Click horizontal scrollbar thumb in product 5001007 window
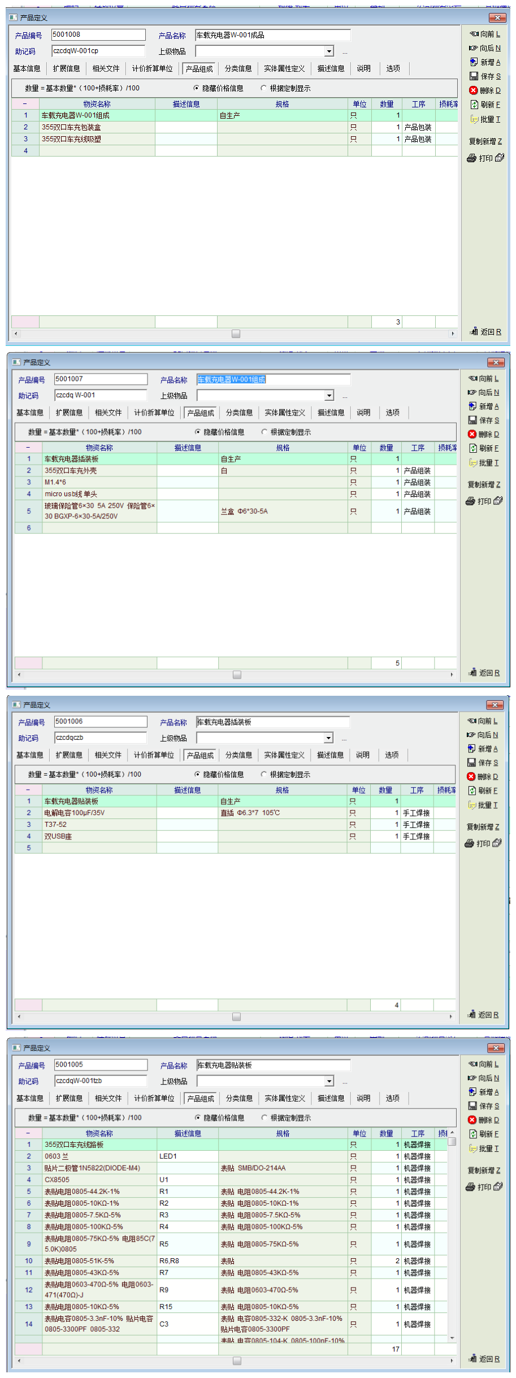516x1378 pixels. click(x=237, y=674)
